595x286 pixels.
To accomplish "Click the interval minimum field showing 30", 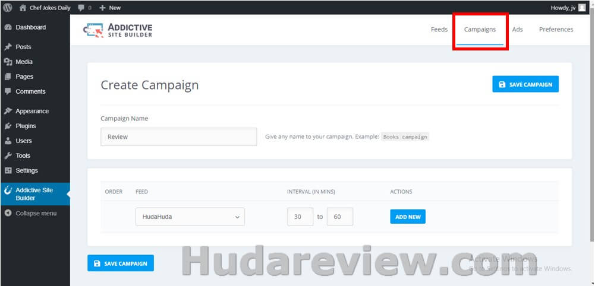I will tap(300, 217).
